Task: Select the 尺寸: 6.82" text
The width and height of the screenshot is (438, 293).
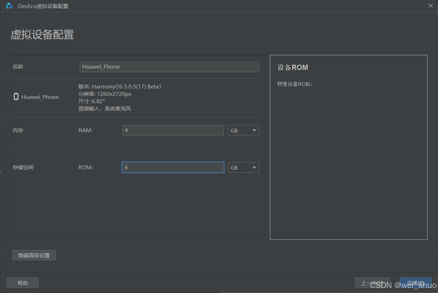Action: [92, 101]
